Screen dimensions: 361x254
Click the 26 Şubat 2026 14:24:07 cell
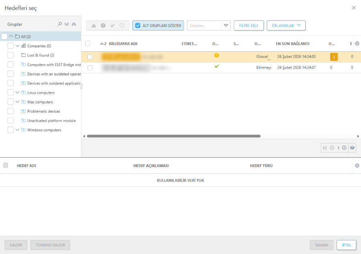click(296, 68)
